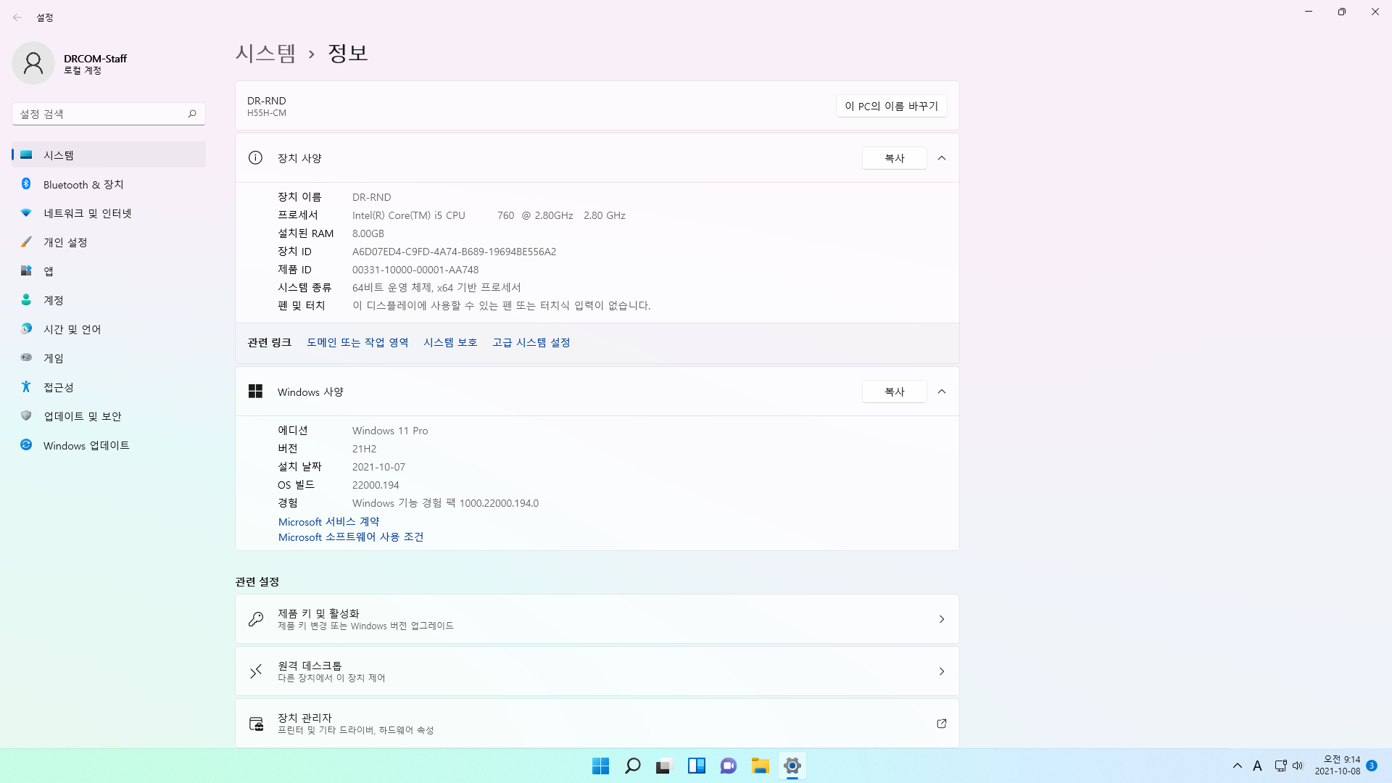
Task: Click external link icon for 장치 관리자
Action: [942, 724]
